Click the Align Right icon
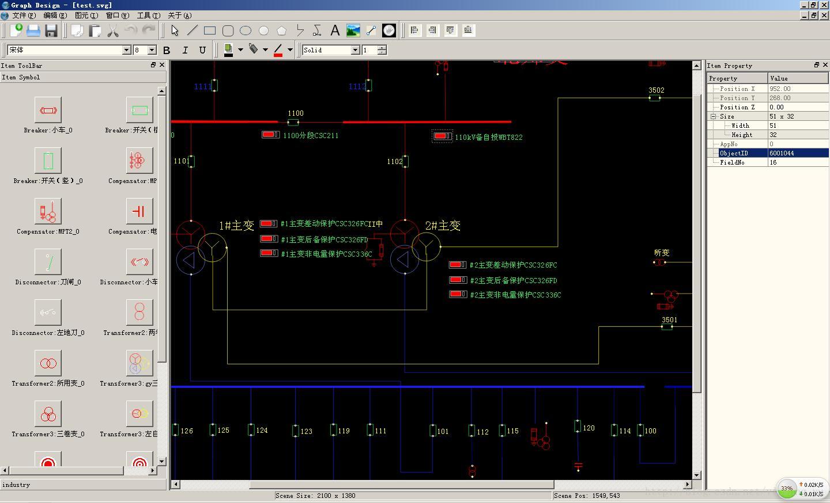The width and height of the screenshot is (830, 503). pyautogui.click(x=432, y=31)
